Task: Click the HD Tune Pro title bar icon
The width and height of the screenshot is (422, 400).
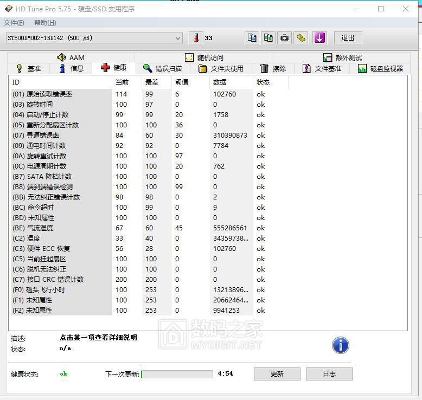Action: (9, 9)
